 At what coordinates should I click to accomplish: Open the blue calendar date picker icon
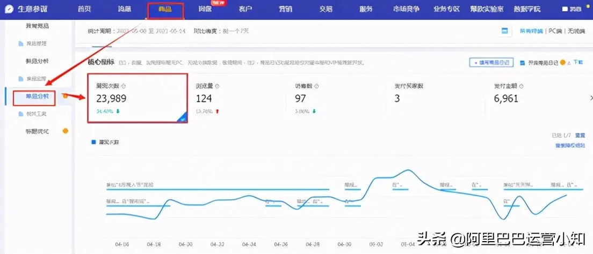[504, 31]
